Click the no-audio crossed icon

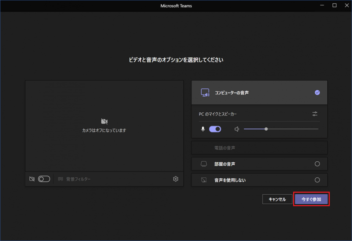point(204,180)
